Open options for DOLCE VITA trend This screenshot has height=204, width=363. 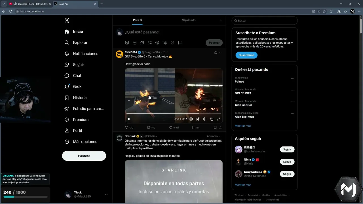pos(293,90)
